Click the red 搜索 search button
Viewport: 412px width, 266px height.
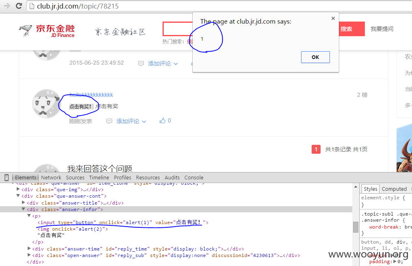[x=352, y=29]
